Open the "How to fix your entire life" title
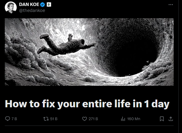This screenshot has width=182, height=133. pos(87,104)
